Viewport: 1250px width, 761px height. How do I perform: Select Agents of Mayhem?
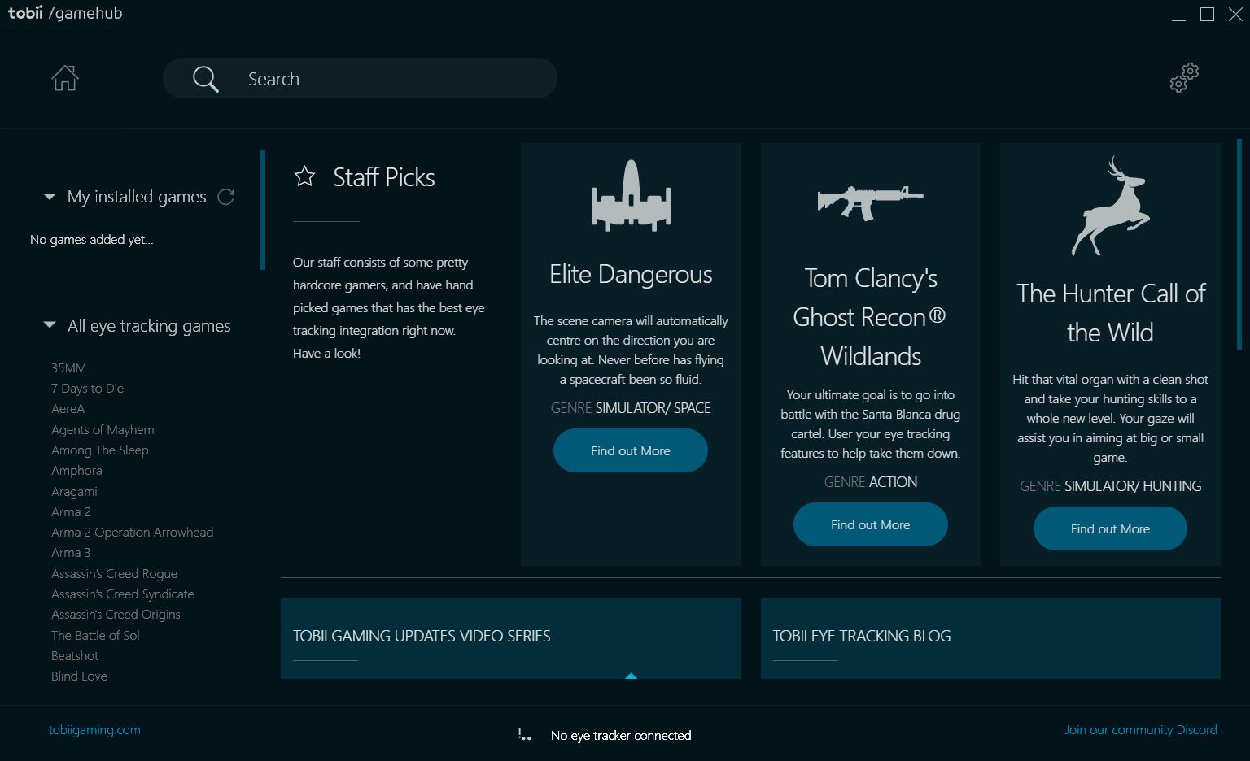103,429
